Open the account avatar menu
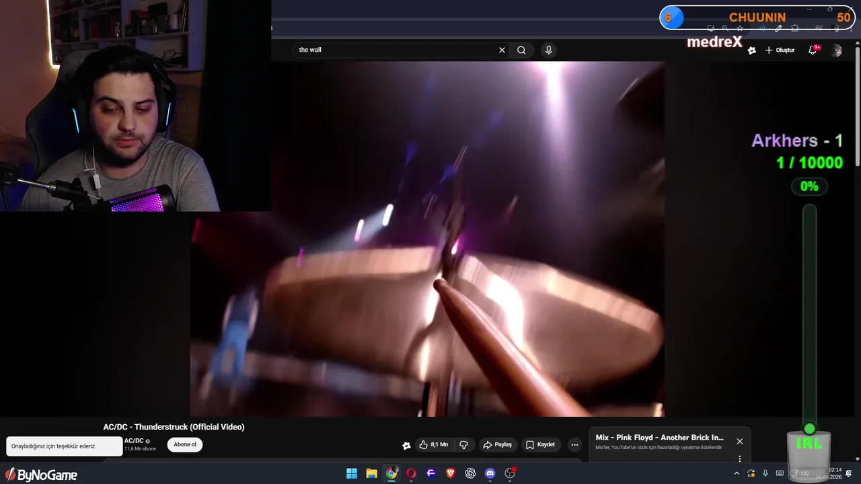Viewport: 861px width, 484px height. (x=836, y=50)
